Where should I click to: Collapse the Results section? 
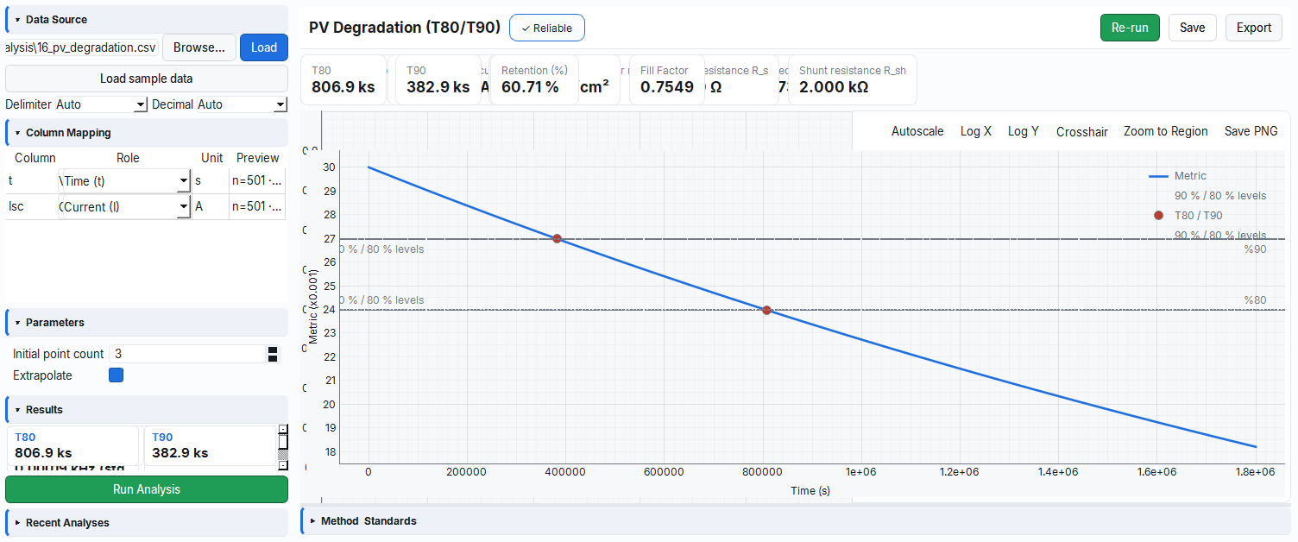pos(147,409)
